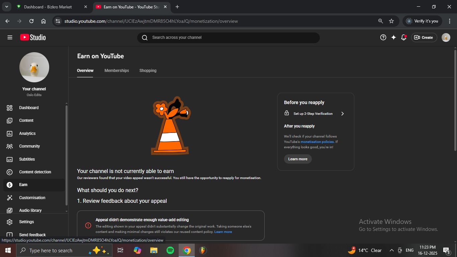This screenshot has width=457, height=257.
Task: Open Analytics from the sidebar
Action: coord(27,134)
